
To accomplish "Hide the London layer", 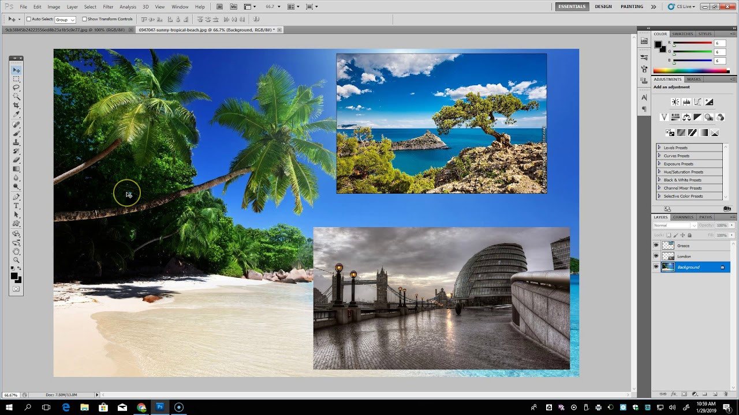I will 656,256.
